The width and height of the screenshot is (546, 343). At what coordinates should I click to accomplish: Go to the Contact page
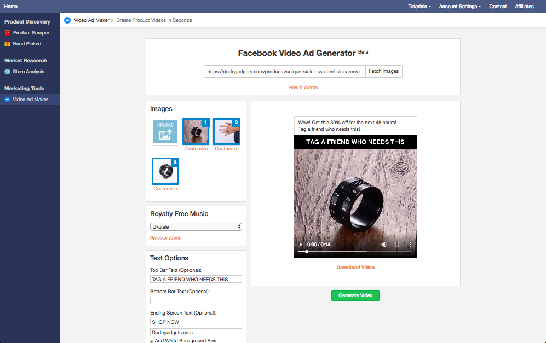[498, 7]
